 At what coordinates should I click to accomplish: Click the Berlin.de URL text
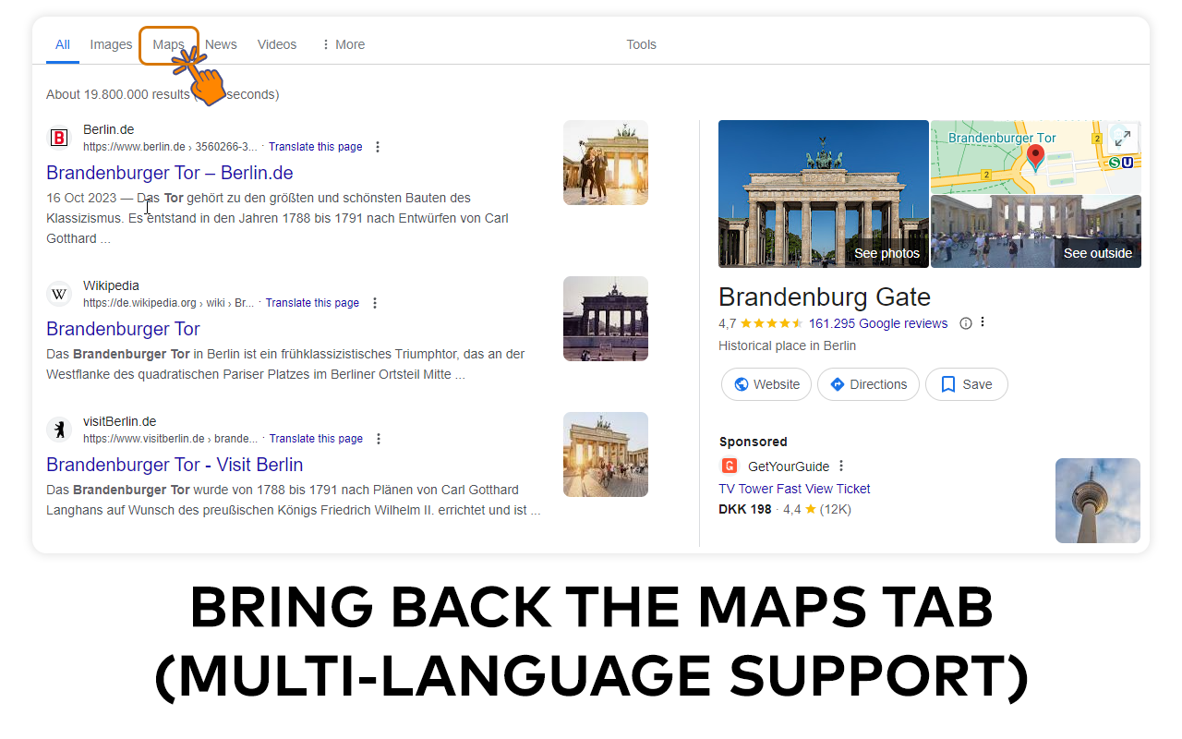tap(170, 147)
